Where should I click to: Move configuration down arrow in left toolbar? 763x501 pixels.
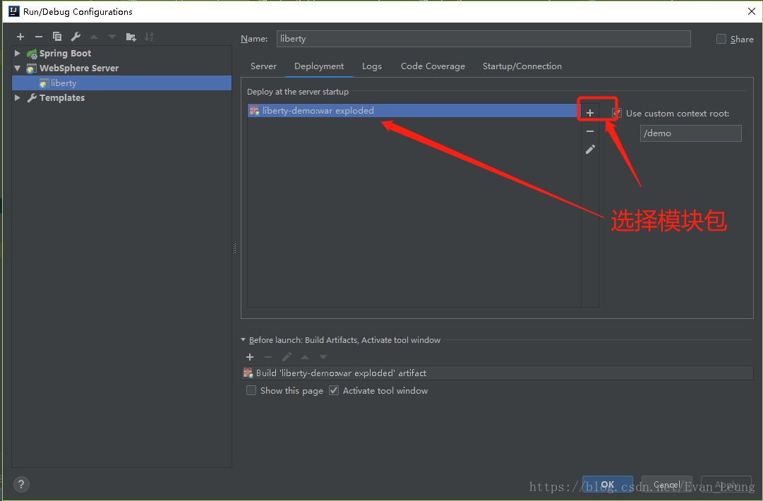click(x=112, y=37)
